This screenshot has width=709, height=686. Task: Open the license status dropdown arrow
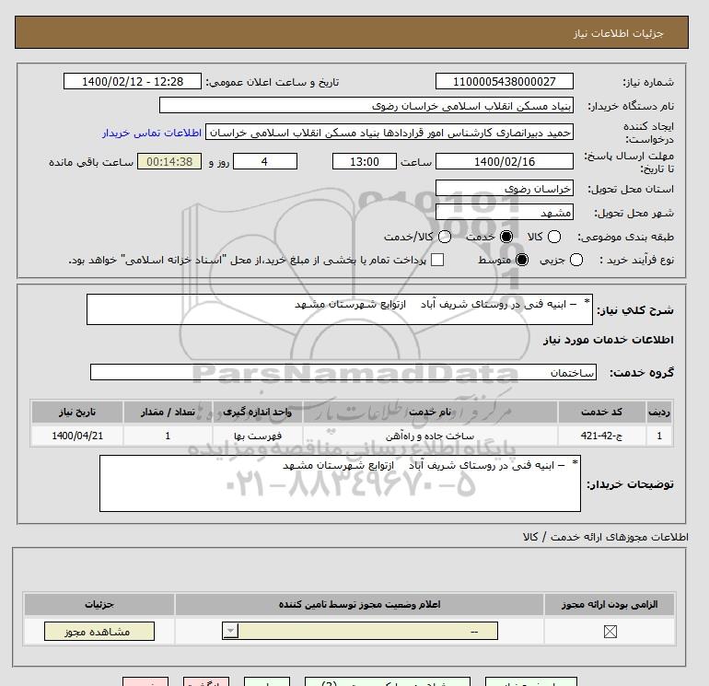(x=230, y=631)
